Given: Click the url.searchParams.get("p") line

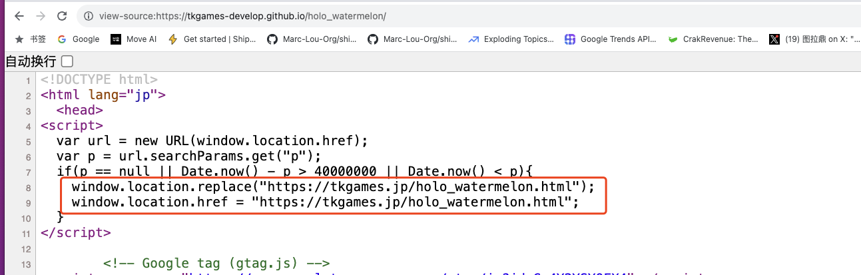Looking at the screenshot, I should coord(189,157).
